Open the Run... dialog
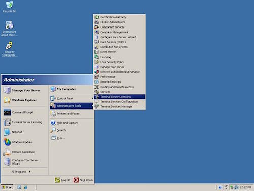Viewport: 254px width, 191px height. pos(72,138)
